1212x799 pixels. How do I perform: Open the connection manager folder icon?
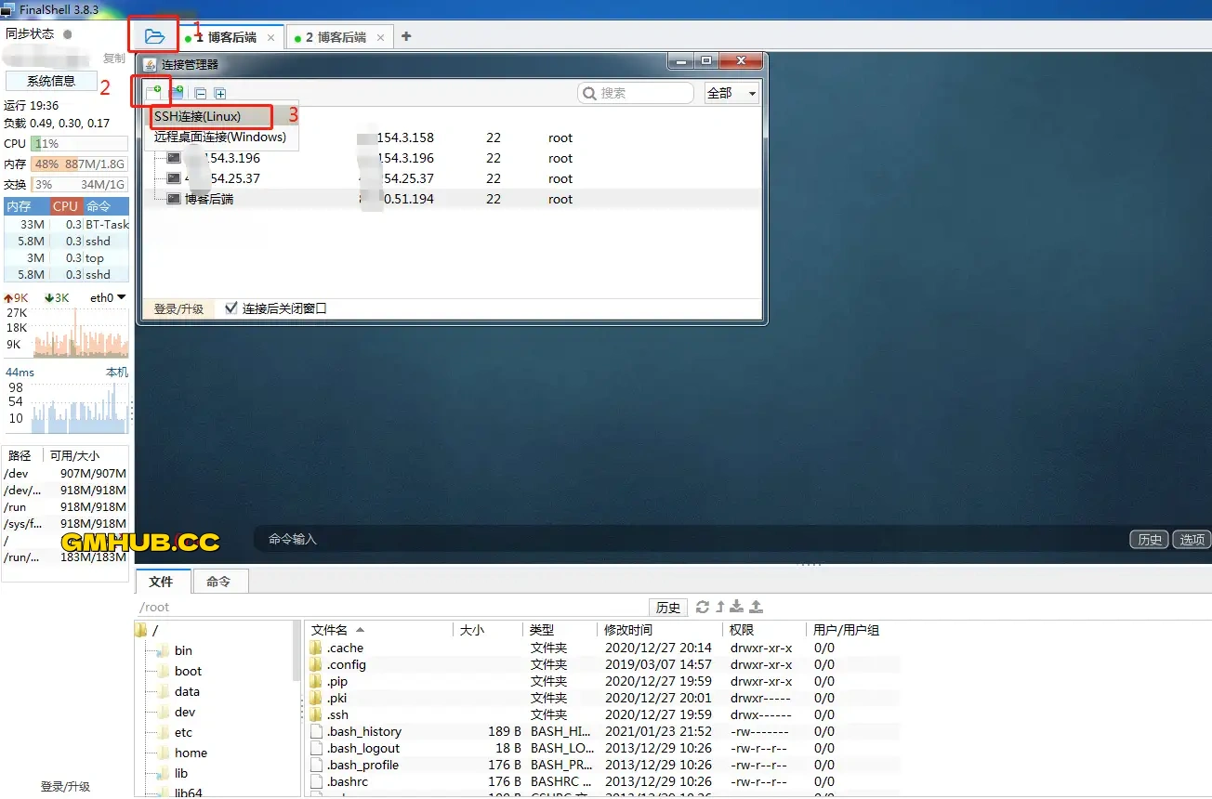(x=151, y=34)
